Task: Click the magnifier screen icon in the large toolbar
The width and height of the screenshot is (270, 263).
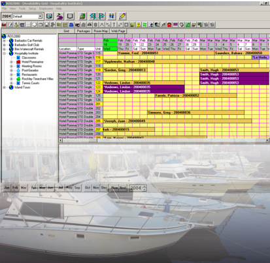Action: point(49,16)
